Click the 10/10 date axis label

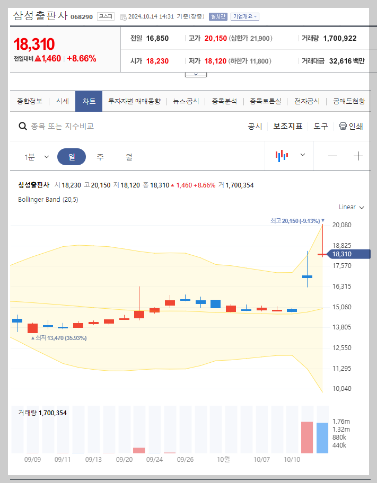(292, 460)
